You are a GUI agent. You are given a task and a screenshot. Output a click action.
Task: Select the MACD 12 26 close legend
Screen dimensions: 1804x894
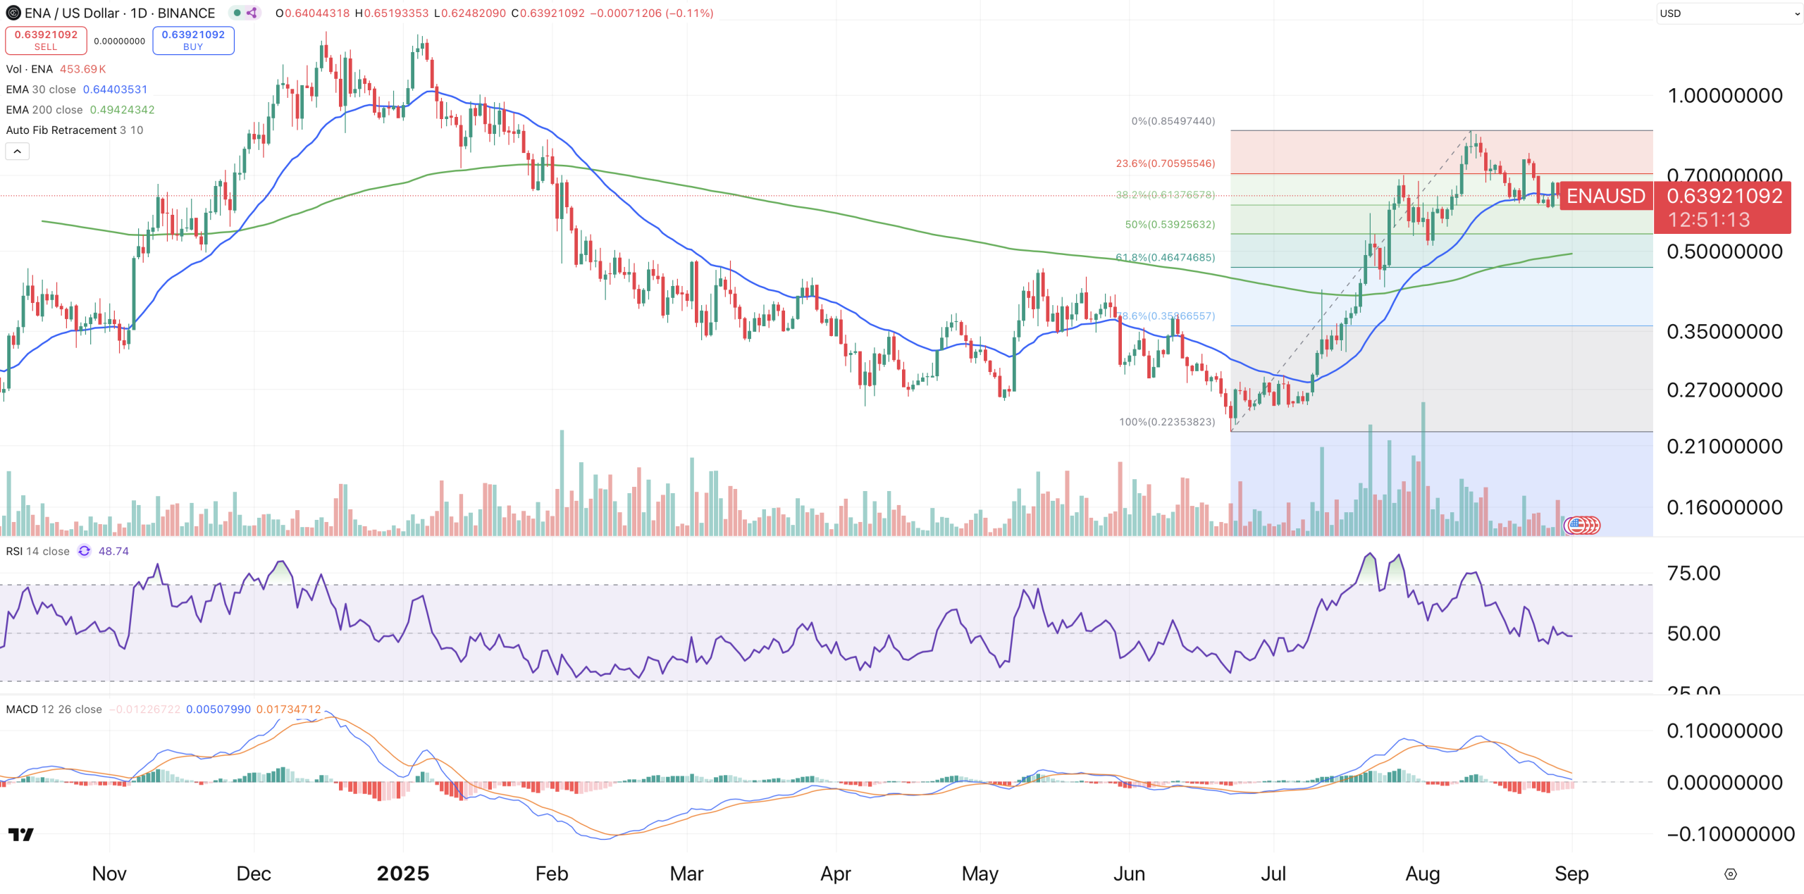tap(54, 709)
